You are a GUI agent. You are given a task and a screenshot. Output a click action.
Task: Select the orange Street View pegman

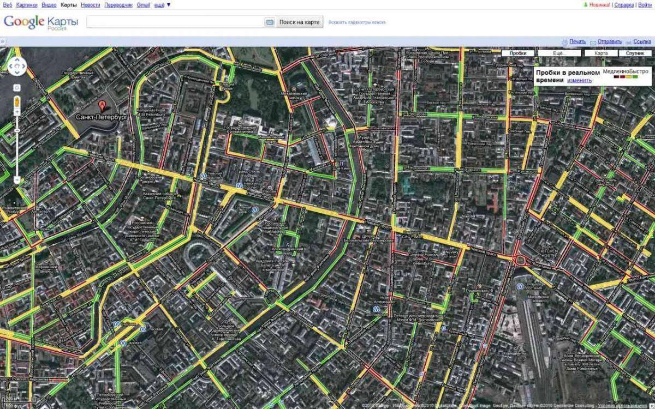17,101
